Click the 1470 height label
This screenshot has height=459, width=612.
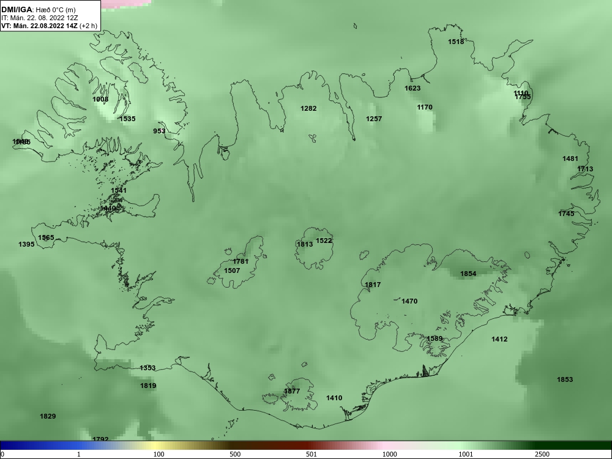409,301
